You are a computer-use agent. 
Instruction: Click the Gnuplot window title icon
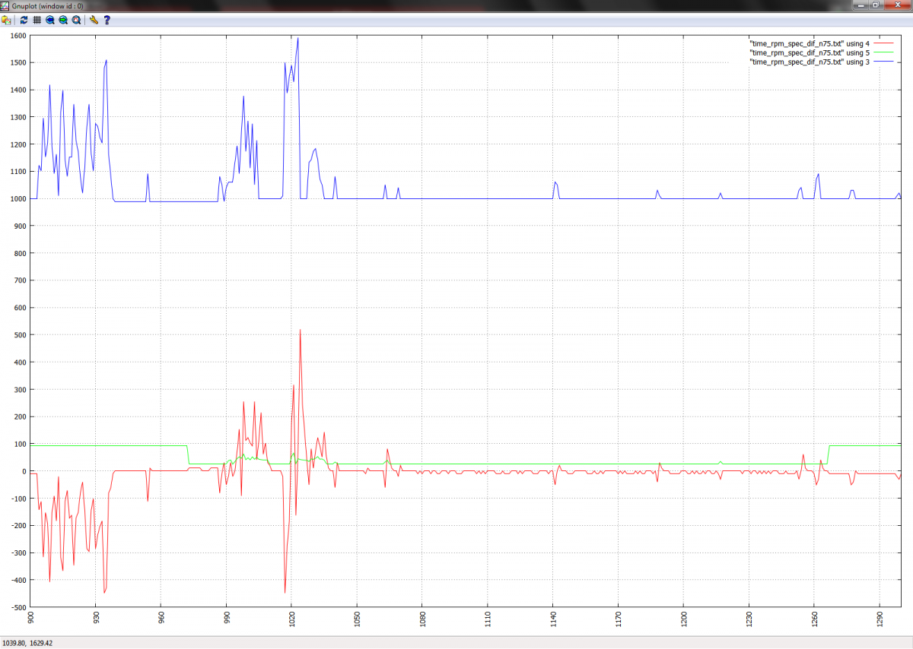tap(5, 5)
